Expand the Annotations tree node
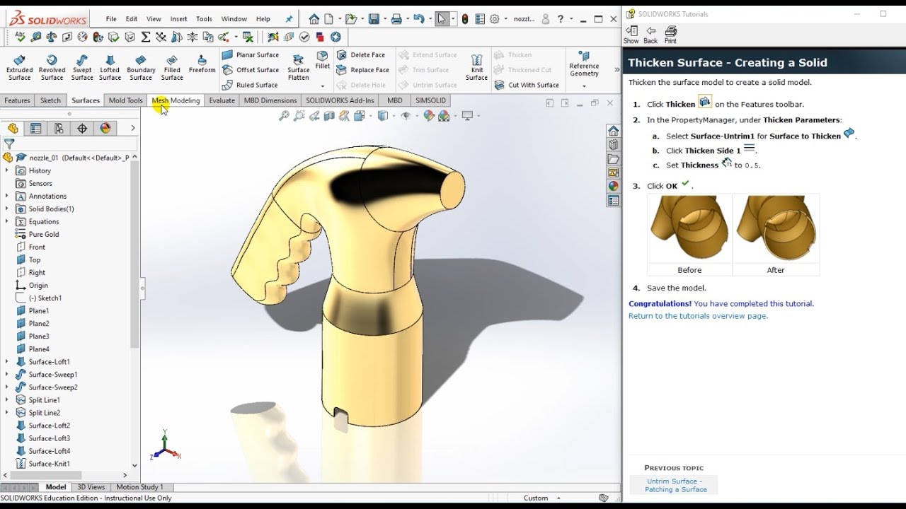Image resolution: width=906 pixels, height=509 pixels. coord(7,196)
